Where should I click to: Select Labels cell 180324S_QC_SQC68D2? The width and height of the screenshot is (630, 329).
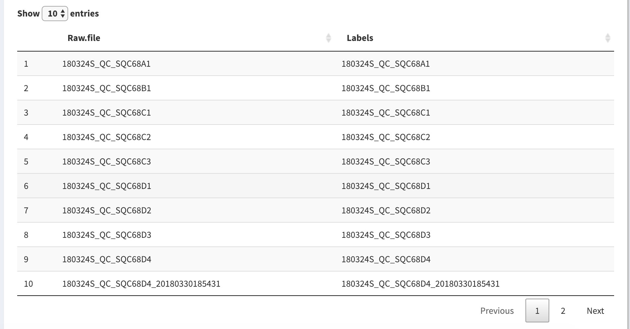[x=386, y=210]
